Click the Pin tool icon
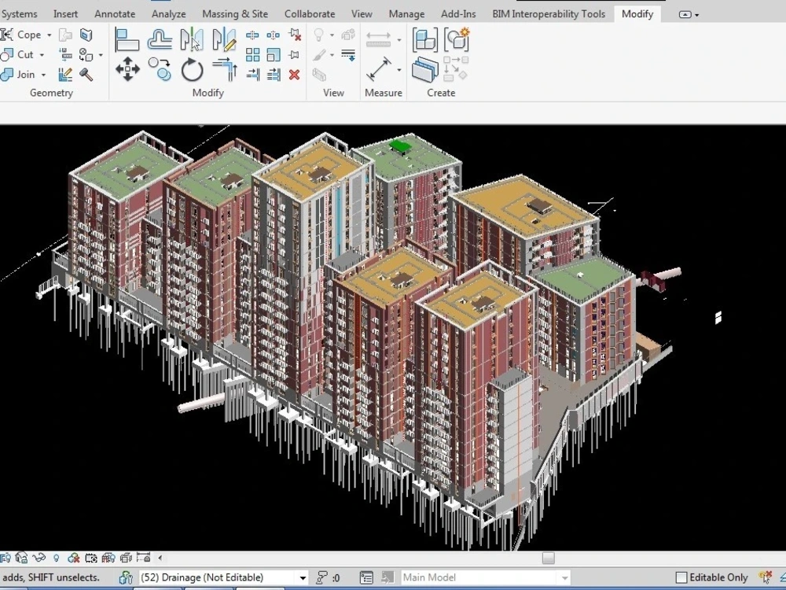The height and width of the screenshot is (590, 786). [x=294, y=55]
